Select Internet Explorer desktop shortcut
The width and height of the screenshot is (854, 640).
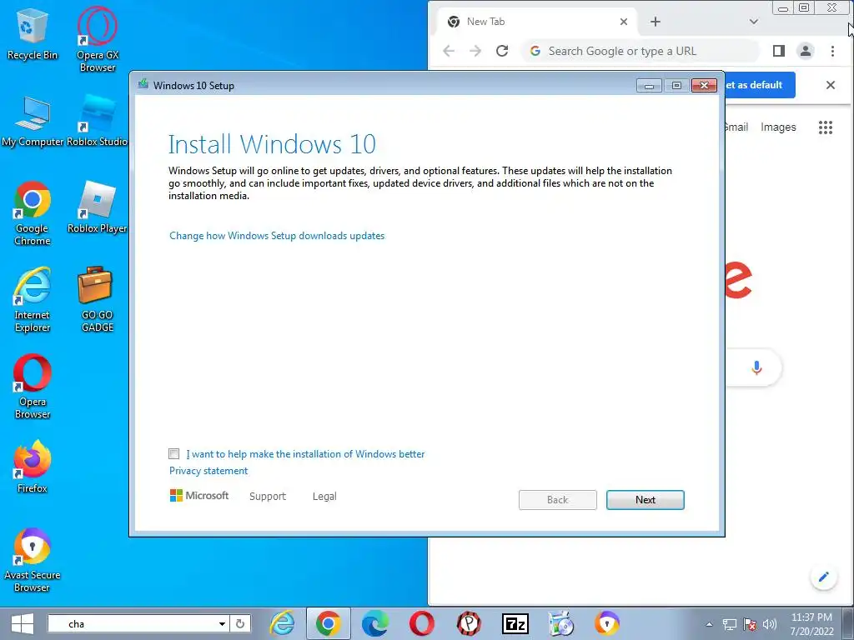click(33, 300)
